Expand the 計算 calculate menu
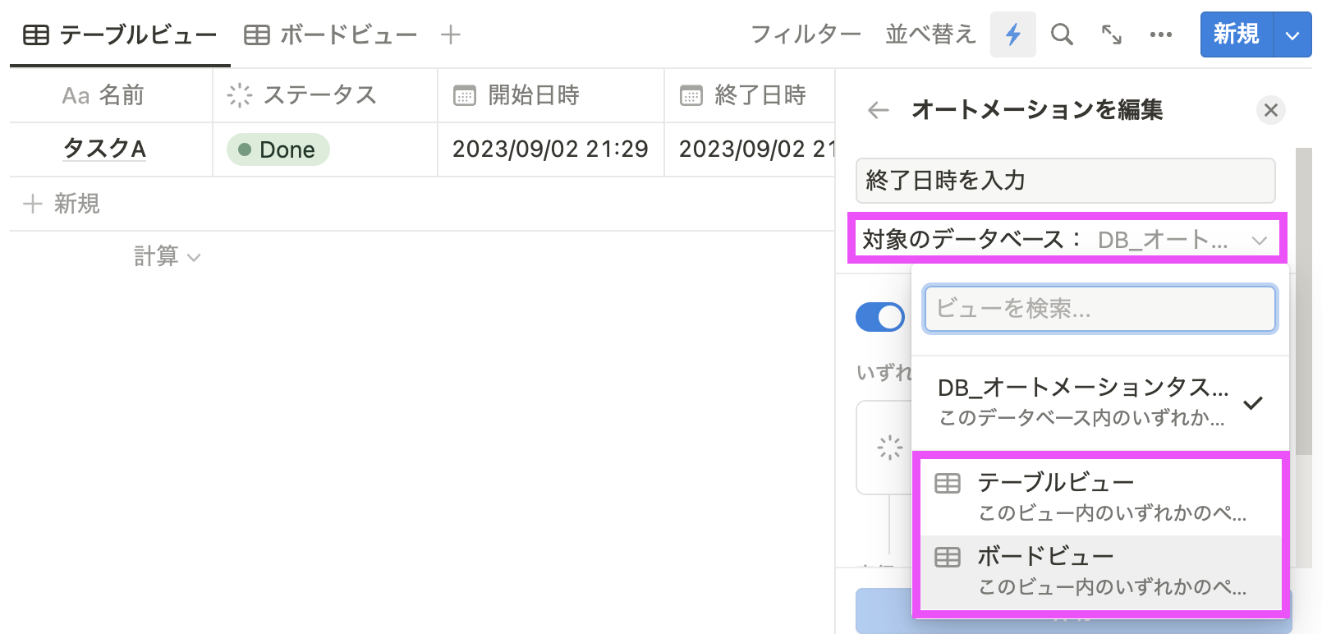 click(167, 257)
